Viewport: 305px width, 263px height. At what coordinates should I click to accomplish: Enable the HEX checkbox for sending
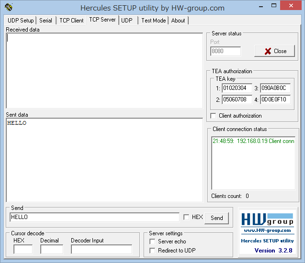click(186, 217)
